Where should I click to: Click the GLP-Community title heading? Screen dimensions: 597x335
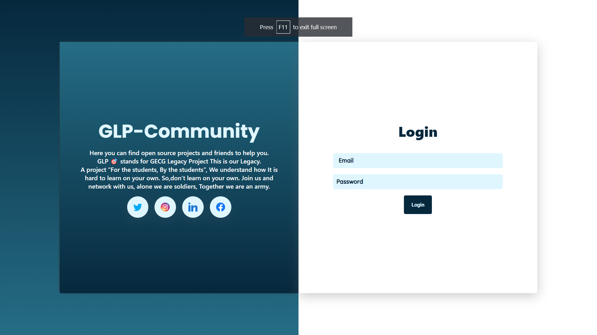point(179,132)
